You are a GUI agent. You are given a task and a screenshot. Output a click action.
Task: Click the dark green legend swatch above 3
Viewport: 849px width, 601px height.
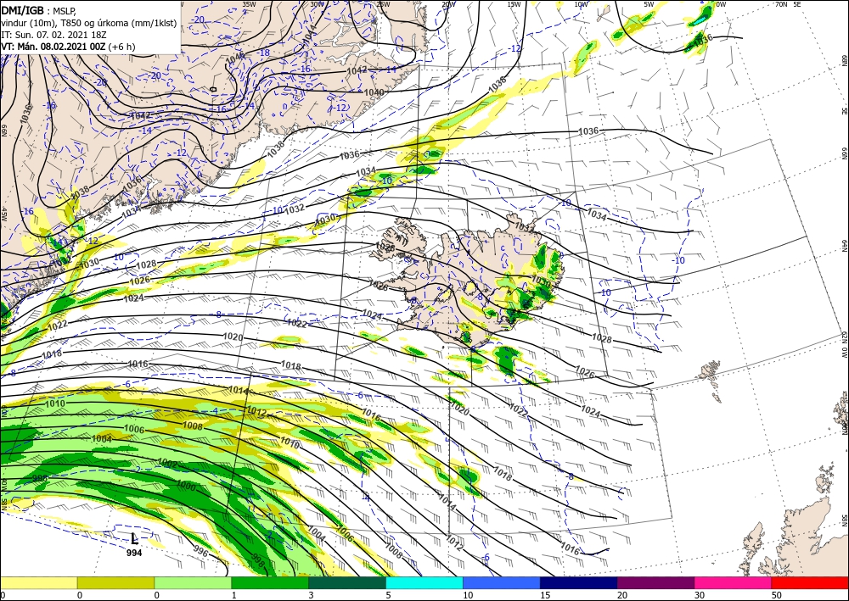[x=347, y=582]
